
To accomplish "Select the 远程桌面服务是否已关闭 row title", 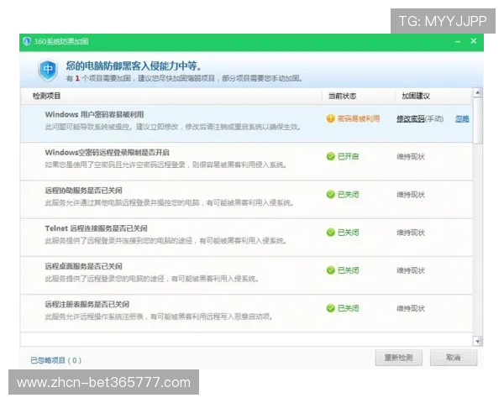I will point(83,266).
